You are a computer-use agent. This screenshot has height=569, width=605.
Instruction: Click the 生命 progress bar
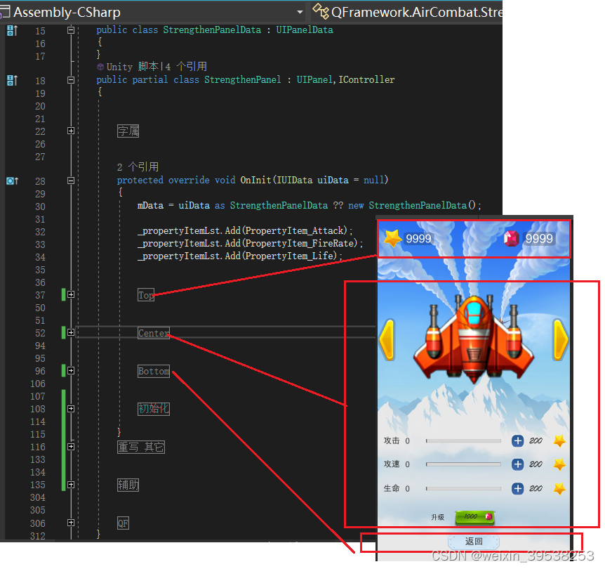pyautogui.click(x=463, y=489)
